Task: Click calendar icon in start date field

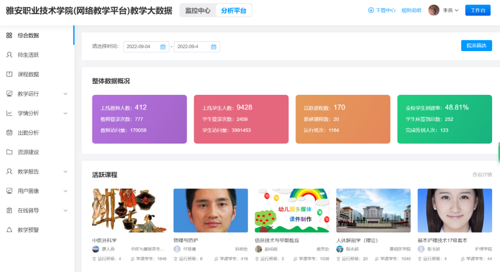Action: 163,47
